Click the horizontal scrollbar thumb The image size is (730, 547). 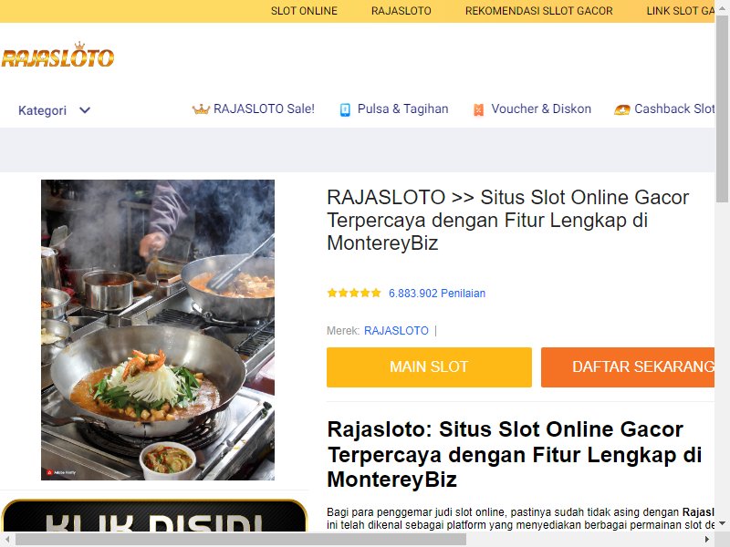pyautogui.click(x=241, y=539)
